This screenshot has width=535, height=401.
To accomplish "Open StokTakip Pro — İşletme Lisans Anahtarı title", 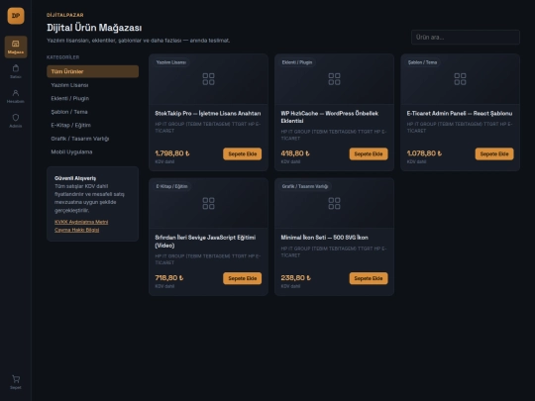I will click(208, 114).
